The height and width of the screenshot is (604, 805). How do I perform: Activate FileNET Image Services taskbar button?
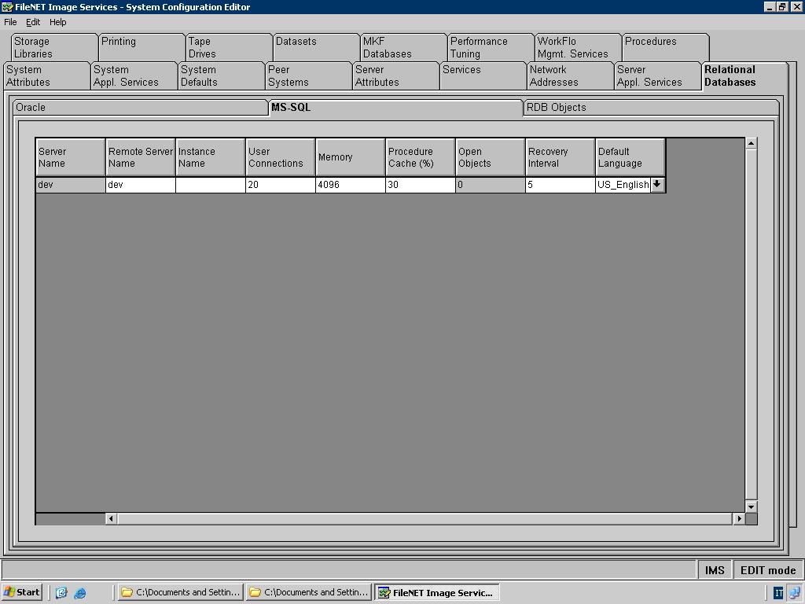pos(437,592)
